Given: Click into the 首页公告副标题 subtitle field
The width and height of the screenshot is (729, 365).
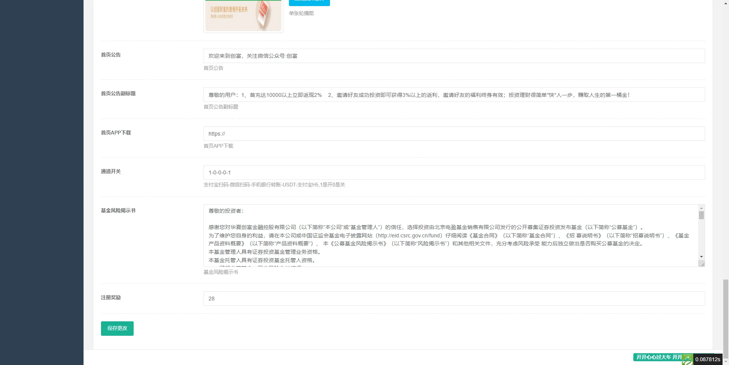Looking at the screenshot, I should click(454, 95).
